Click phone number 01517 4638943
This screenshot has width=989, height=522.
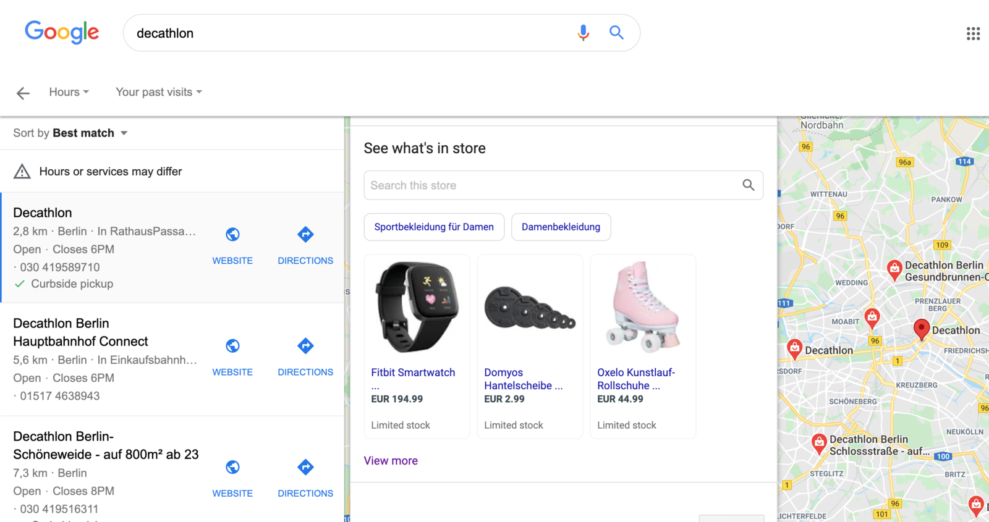tap(59, 396)
